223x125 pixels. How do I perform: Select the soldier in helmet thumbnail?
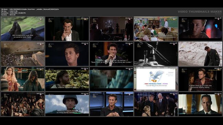(x=67, y=104)
